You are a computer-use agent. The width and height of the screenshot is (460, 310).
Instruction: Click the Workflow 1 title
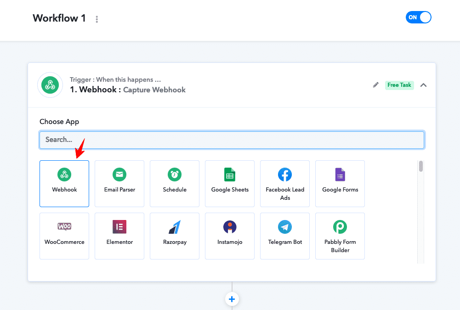pyautogui.click(x=59, y=18)
